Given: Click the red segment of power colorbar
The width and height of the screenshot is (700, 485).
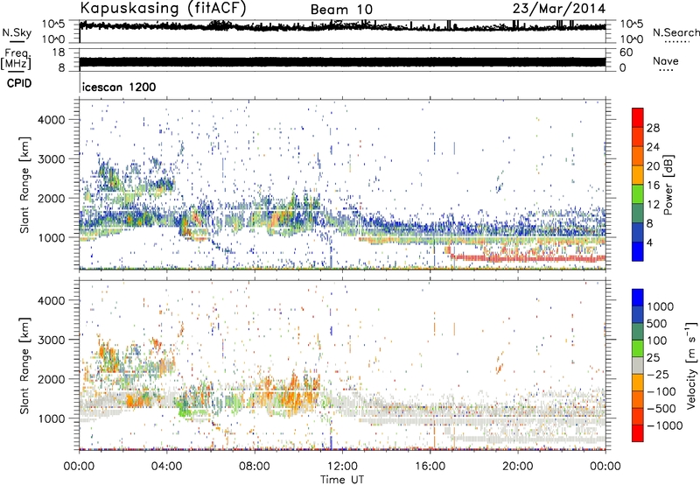Looking at the screenshot, I should pyautogui.click(x=638, y=117).
